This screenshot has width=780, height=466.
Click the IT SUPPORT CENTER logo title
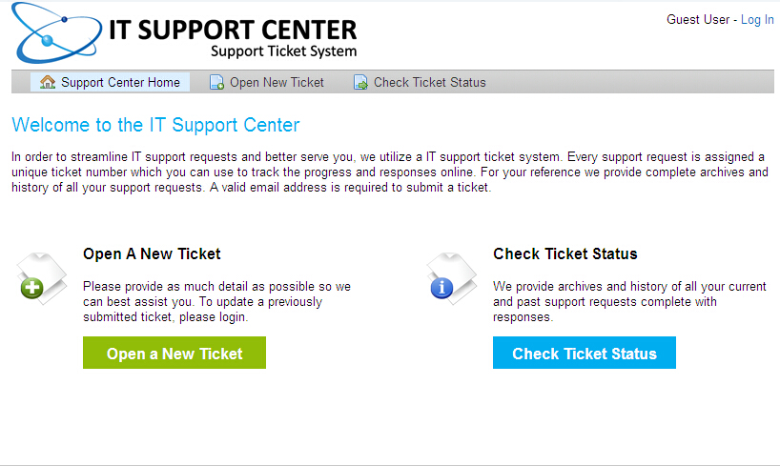tap(233, 29)
